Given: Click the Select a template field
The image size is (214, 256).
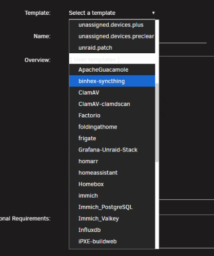Looking at the screenshot, I should (x=112, y=13).
